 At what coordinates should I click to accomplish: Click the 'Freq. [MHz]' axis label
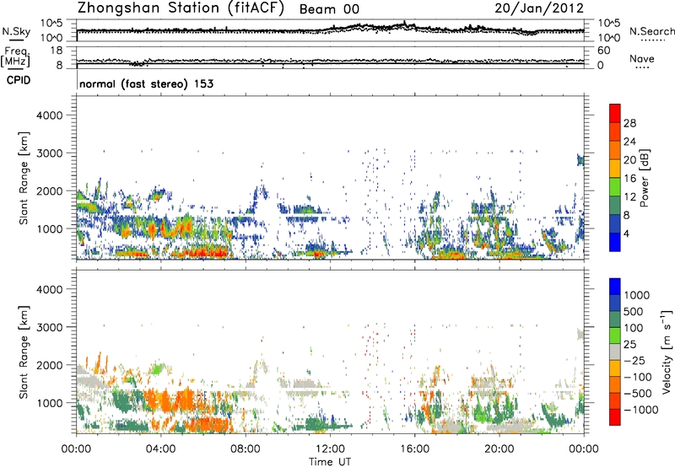coord(15,57)
